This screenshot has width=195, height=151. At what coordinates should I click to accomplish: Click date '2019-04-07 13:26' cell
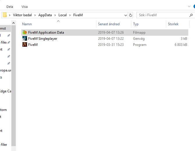click(x=111, y=33)
